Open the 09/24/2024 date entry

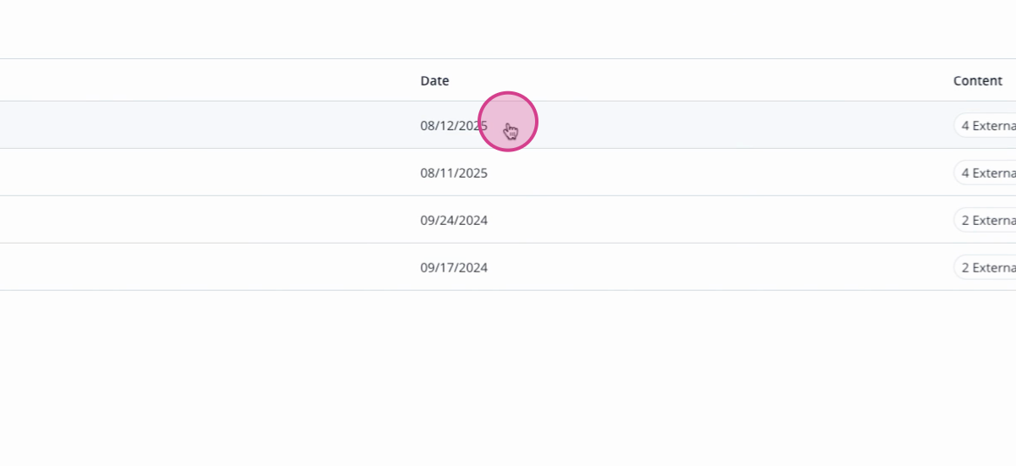pyautogui.click(x=454, y=221)
